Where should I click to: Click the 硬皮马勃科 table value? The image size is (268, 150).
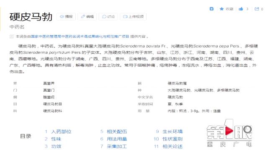52,111
